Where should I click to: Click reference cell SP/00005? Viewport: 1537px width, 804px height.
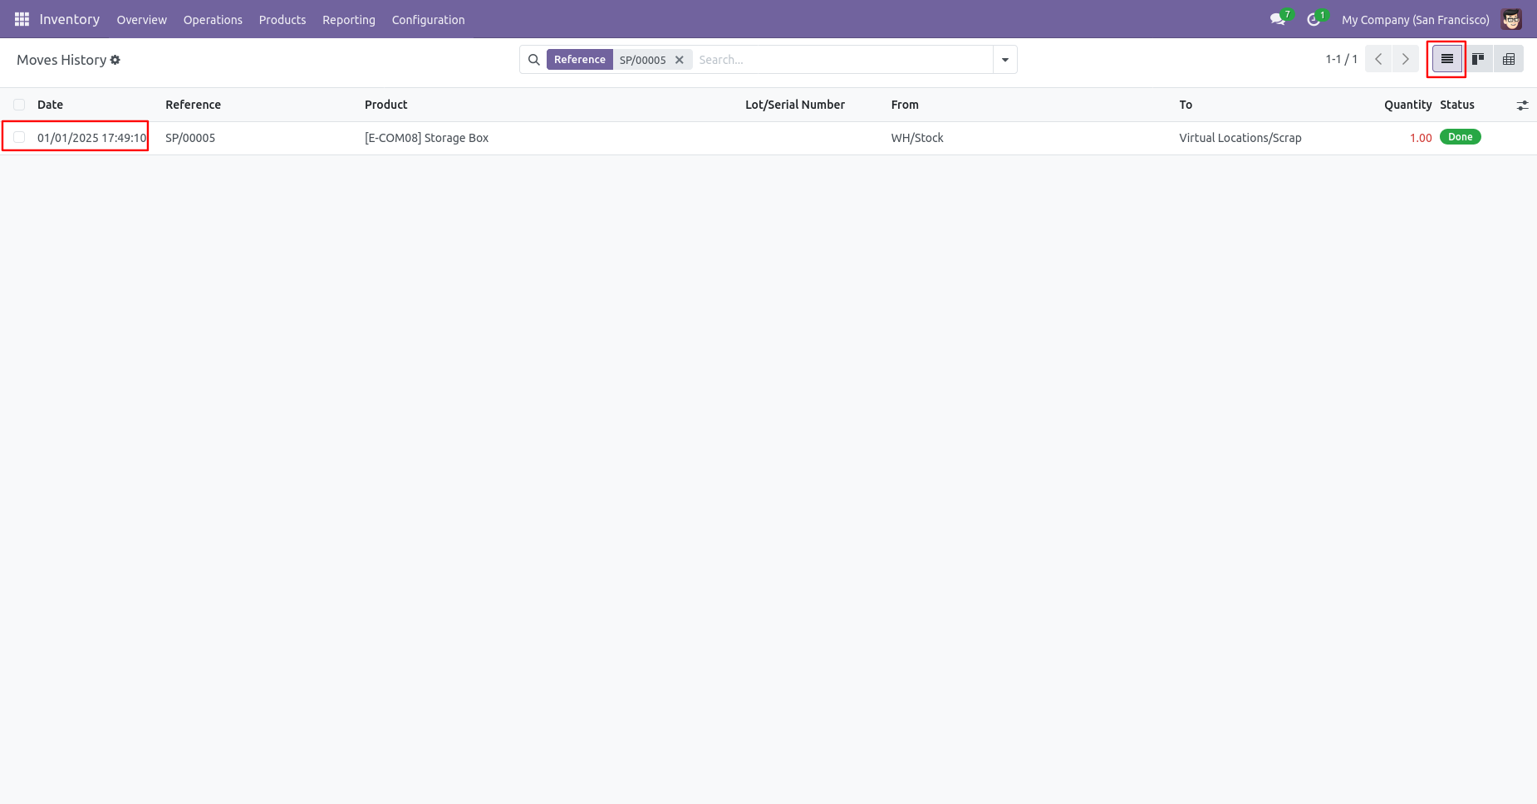click(190, 138)
